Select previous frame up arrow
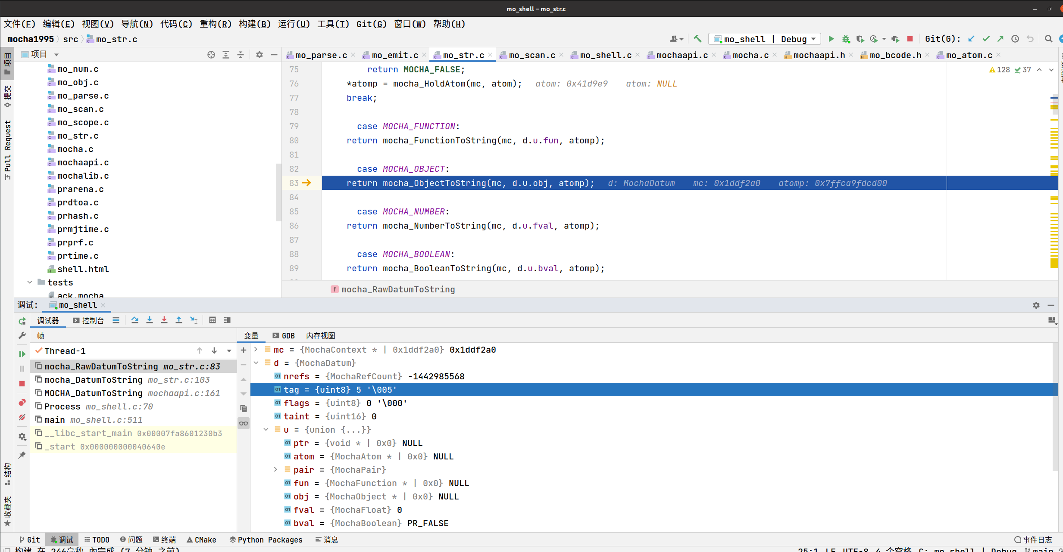The image size is (1063, 552). tap(200, 351)
